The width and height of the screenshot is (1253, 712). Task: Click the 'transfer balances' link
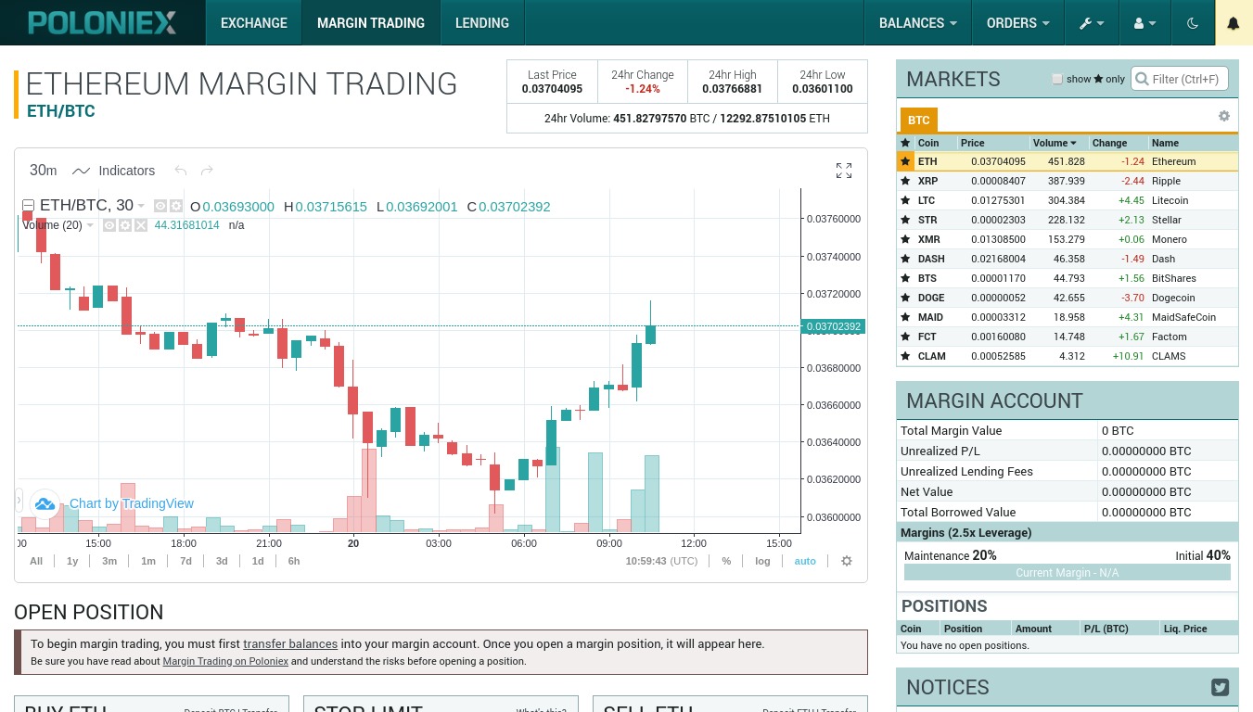point(290,643)
